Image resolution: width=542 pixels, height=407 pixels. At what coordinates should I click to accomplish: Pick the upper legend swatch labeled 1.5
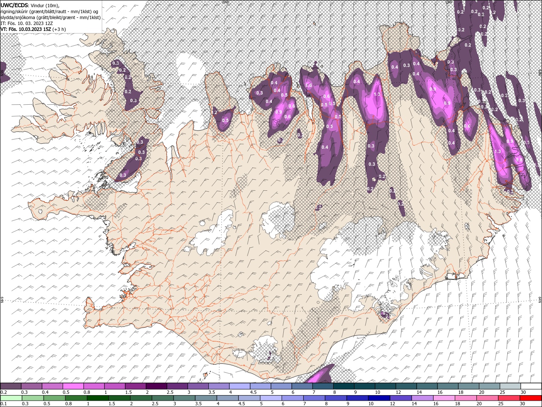pyautogui.click(x=135, y=386)
